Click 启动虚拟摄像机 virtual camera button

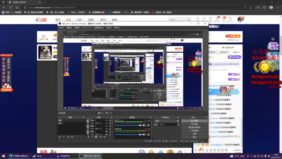click(x=194, y=128)
